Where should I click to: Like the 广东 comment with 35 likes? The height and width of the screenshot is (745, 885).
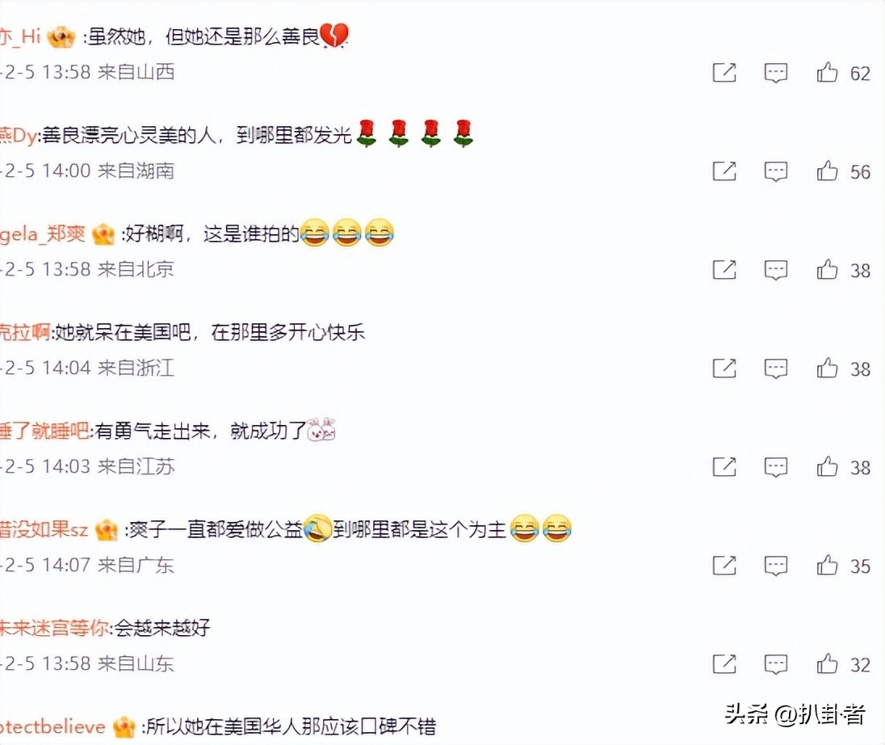(x=827, y=565)
